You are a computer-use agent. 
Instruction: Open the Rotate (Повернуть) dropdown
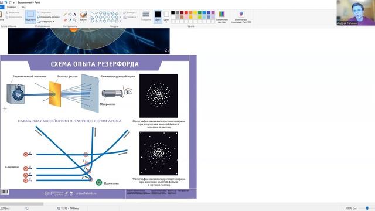(x=46, y=22)
